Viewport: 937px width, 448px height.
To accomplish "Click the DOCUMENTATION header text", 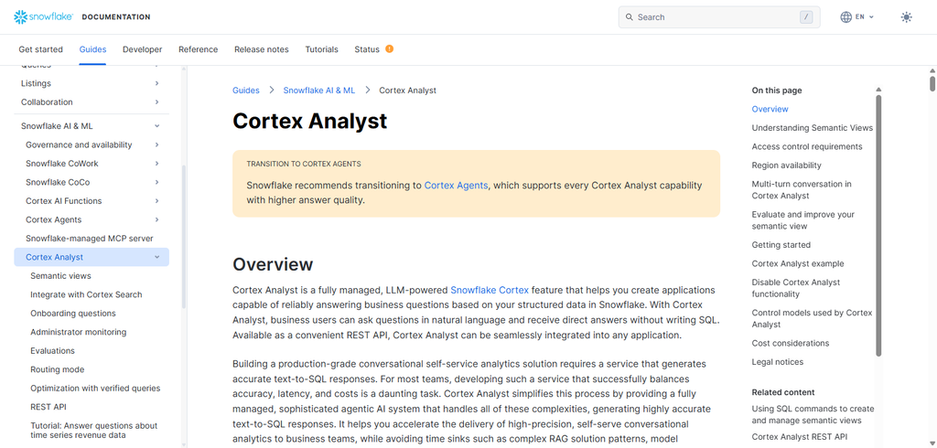I will tap(116, 17).
